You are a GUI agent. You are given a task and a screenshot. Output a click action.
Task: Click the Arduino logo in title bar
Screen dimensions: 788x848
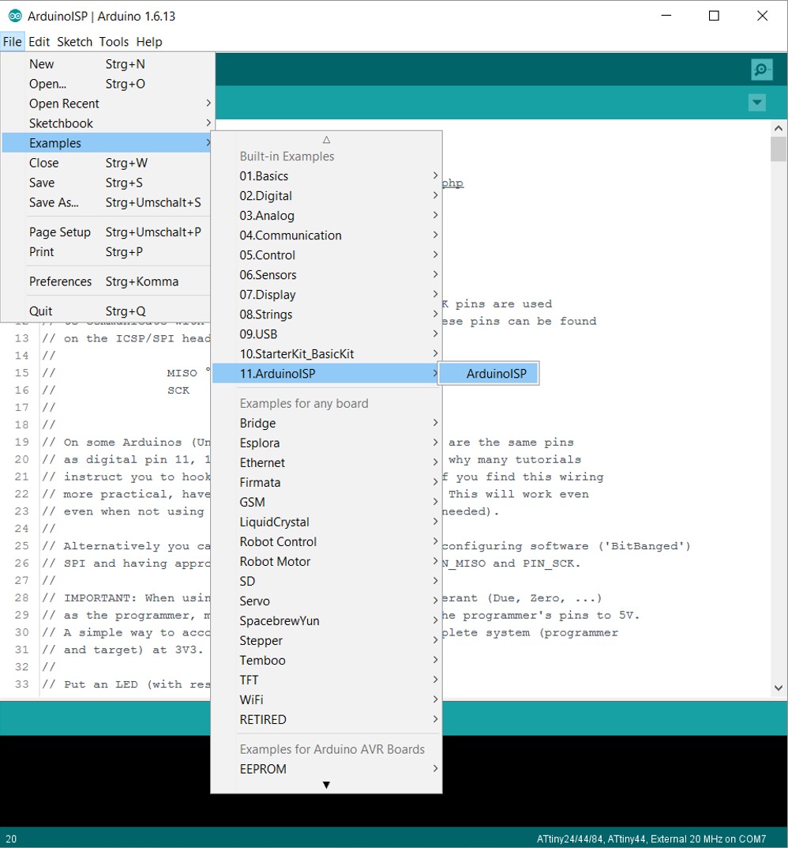coord(15,16)
